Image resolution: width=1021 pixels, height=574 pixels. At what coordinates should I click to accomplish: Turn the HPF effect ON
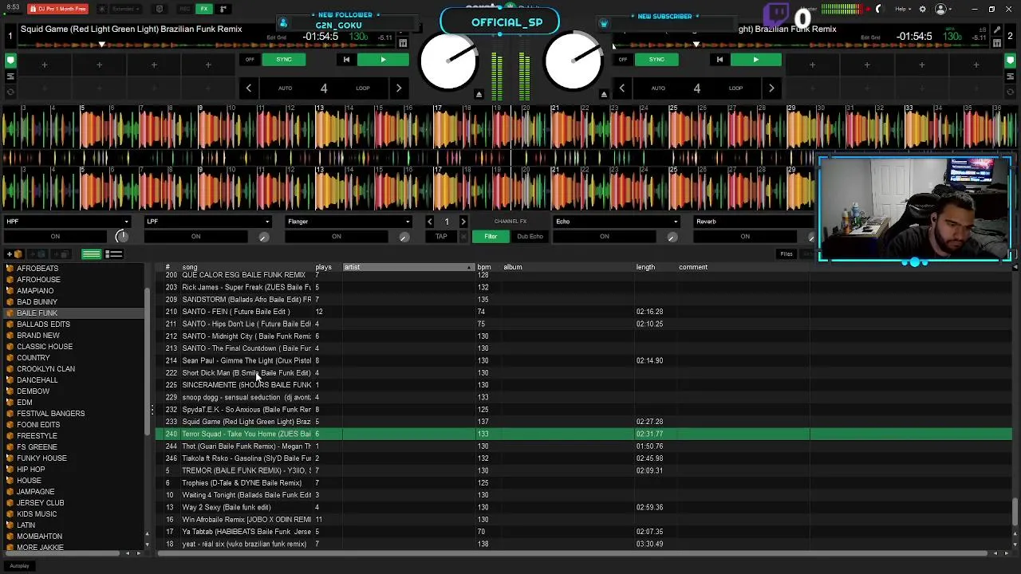(55, 237)
